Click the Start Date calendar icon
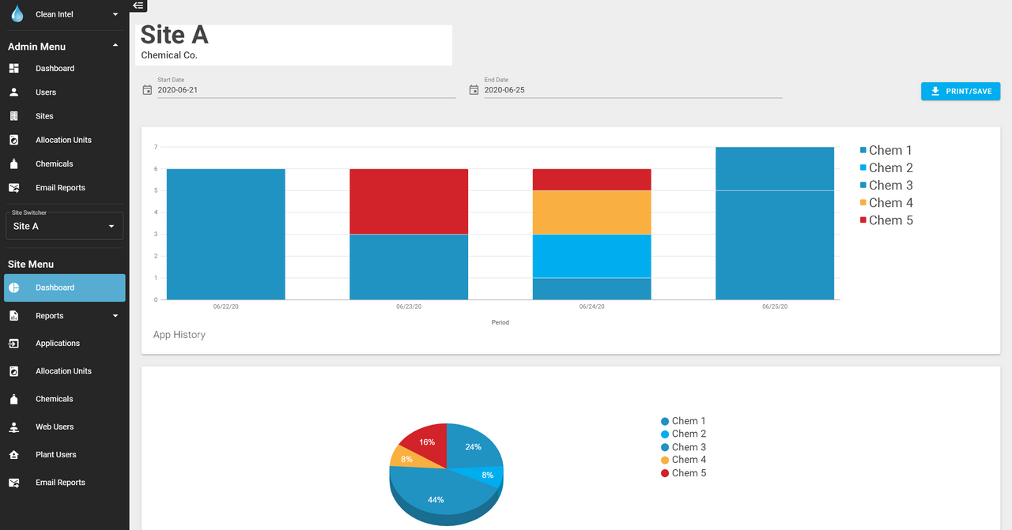This screenshot has height=530, width=1012. (147, 90)
